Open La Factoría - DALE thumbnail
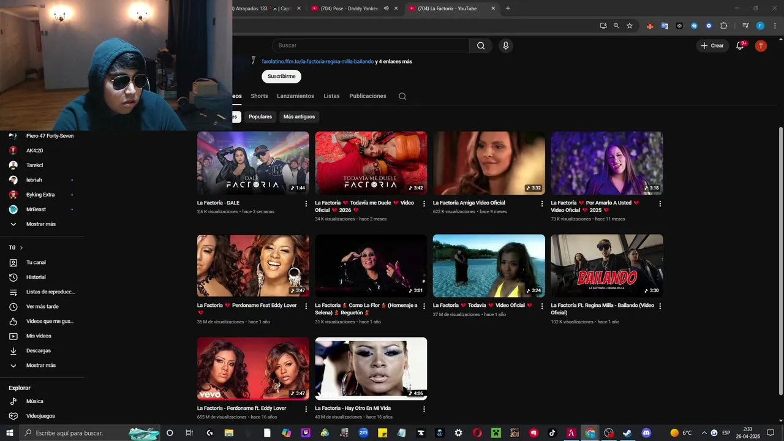Image resolution: width=784 pixels, height=441 pixels. point(253,163)
